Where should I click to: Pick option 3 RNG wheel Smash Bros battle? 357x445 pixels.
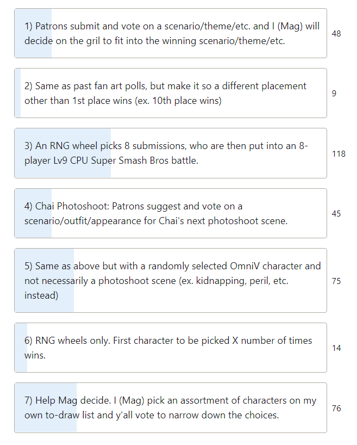tap(171, 153)
